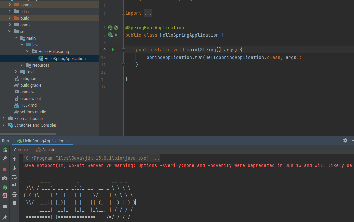The height and width of the screenshot is (222, 354).
Task: Dump threads using the camera icon
Action: [5, 178]
